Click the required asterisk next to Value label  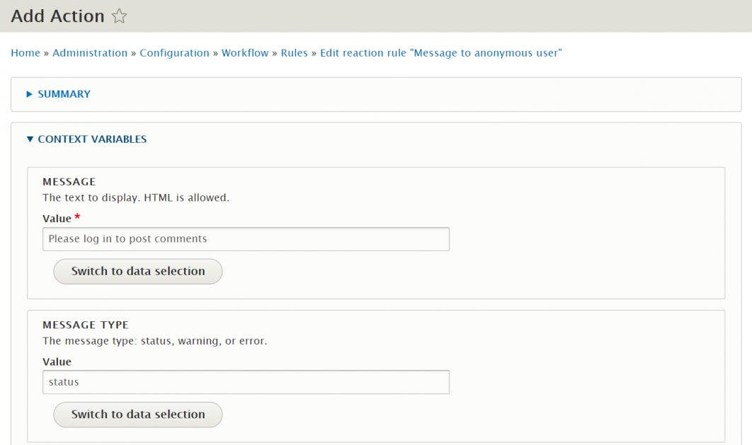click(x=77, y=216)
